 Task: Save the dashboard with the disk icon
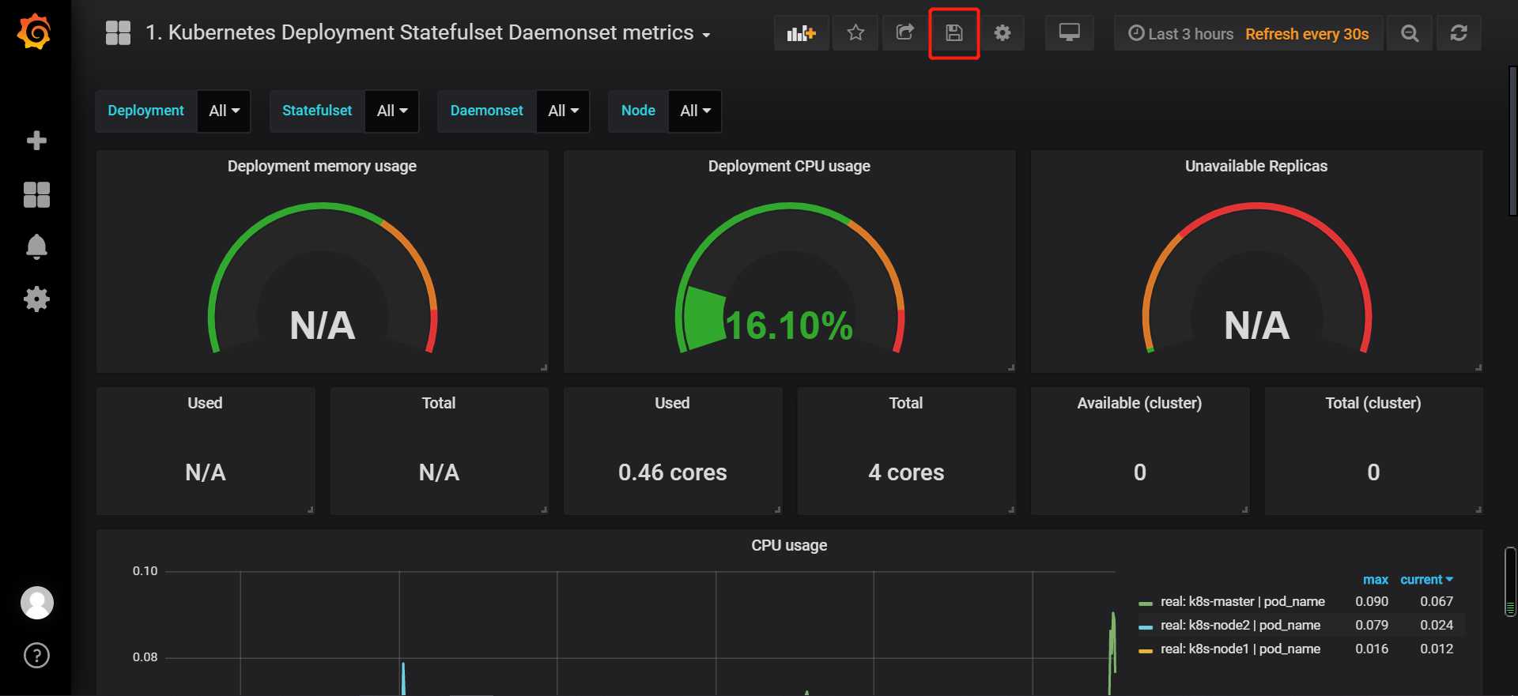point(954,33)
